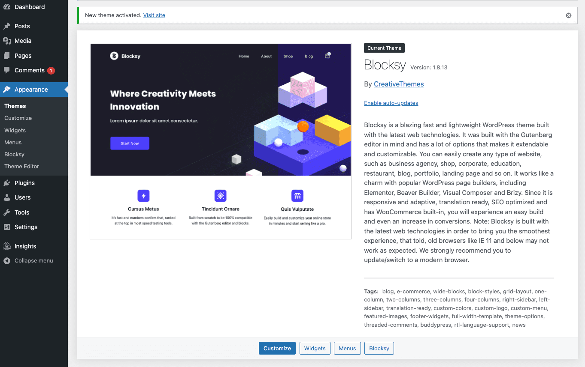Click Collapse menu text
Screen dimensions: 585x367
[x=34, y=260]
